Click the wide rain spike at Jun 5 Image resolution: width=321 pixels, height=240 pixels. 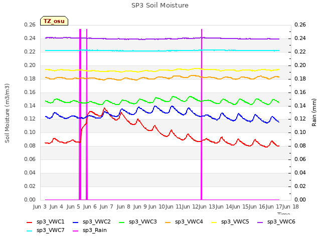coord(80,114)
